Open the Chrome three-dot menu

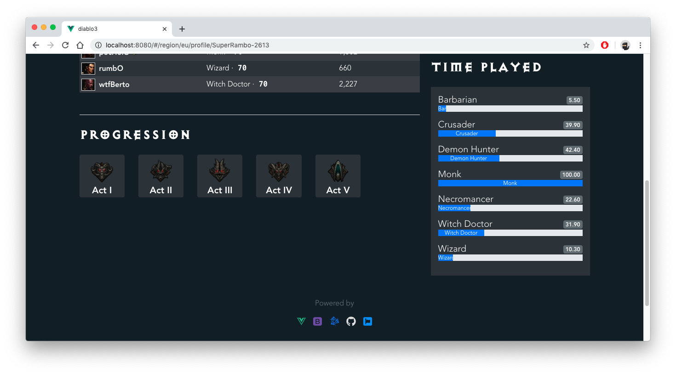tap(640, 45)
